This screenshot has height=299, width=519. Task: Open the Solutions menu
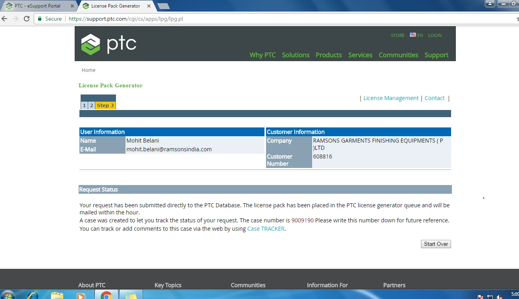(295, 55)
